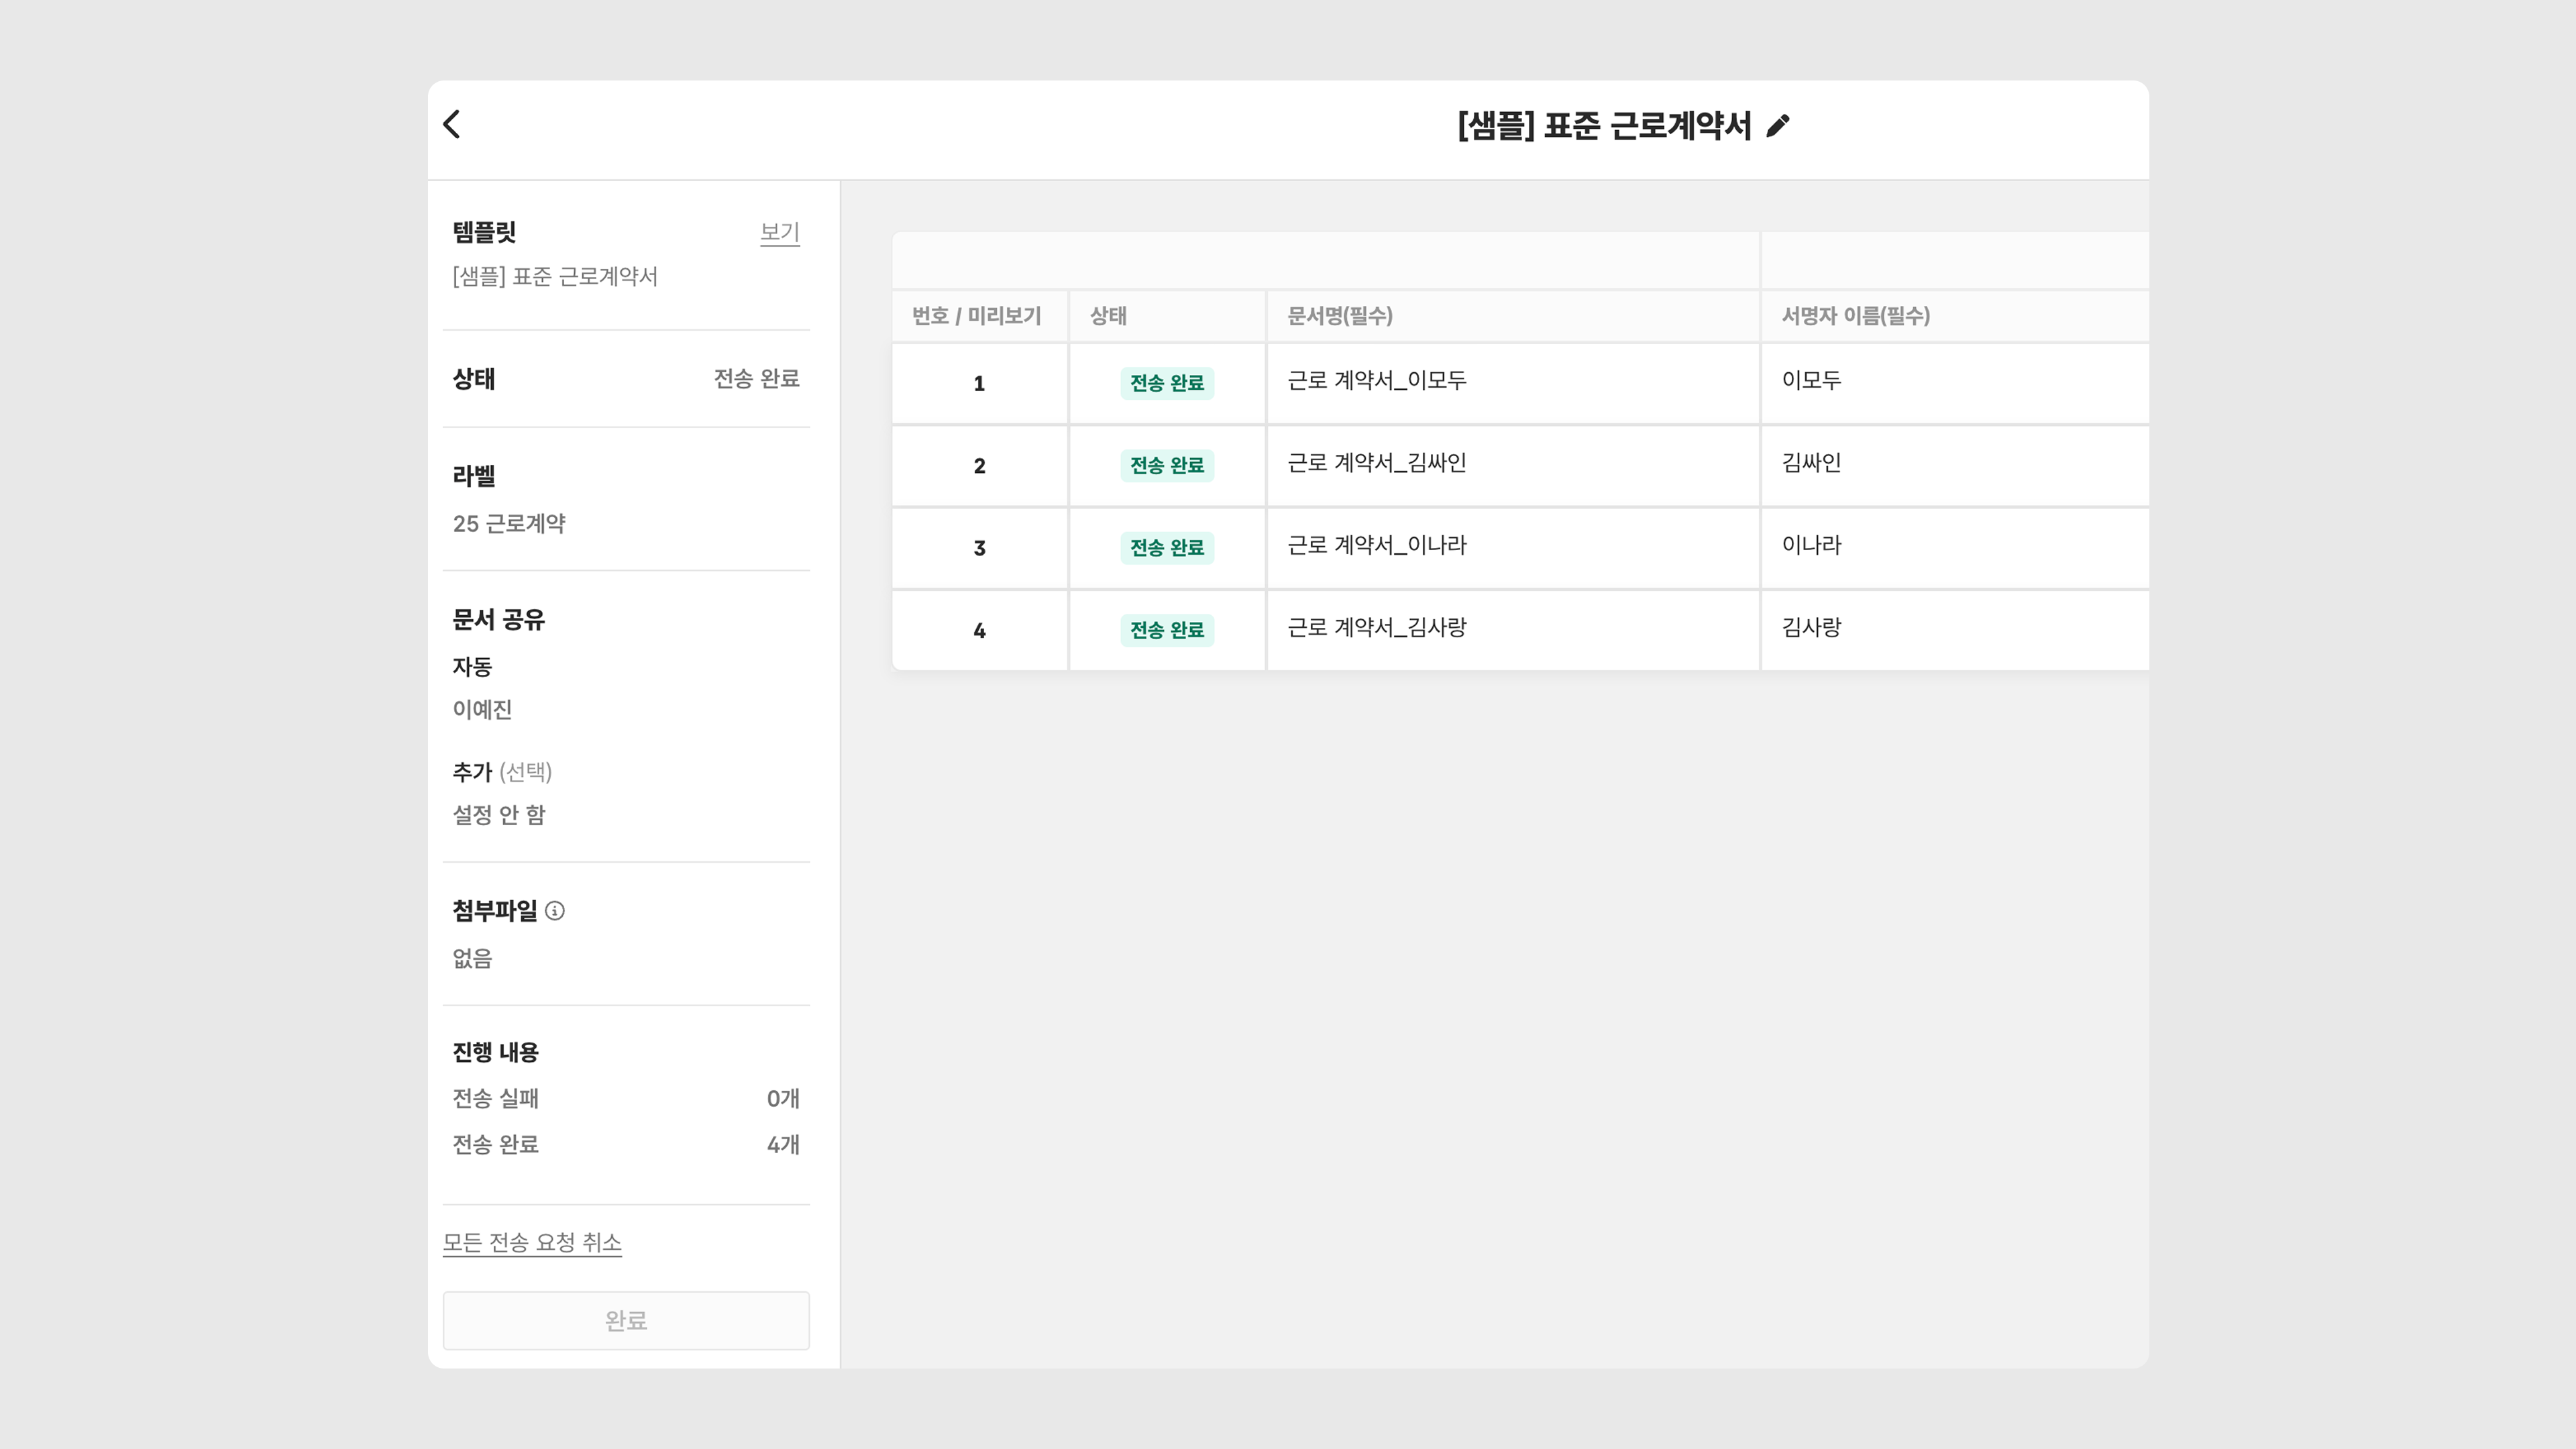Open the template 보기 link
The image size is (2576, 1449).
click(779, 233)
